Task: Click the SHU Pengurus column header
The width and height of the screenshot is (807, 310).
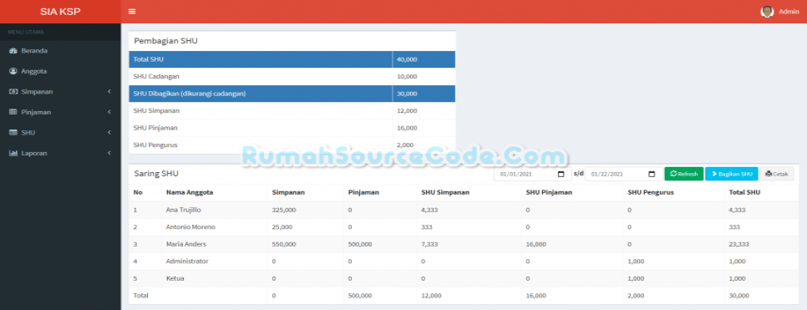Action: point(651,192)
